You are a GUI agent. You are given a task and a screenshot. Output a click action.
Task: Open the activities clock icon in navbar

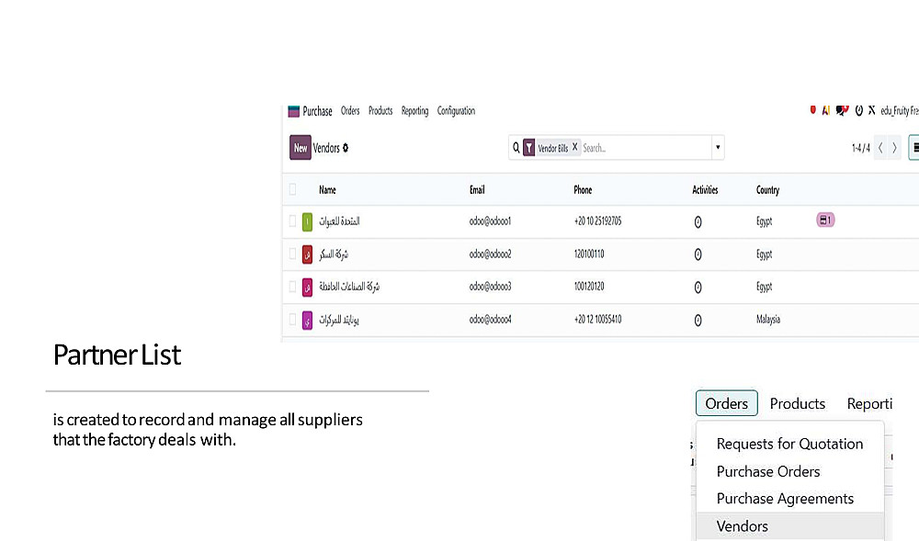click(x=859, y=111)
